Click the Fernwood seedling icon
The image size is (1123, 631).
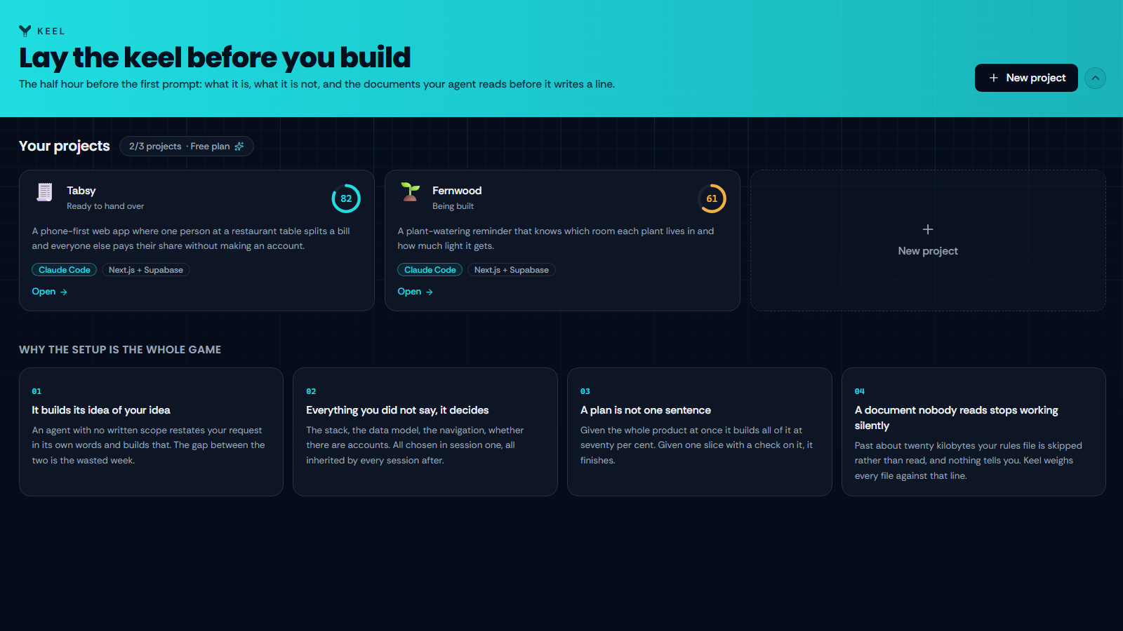click(411, 192)
